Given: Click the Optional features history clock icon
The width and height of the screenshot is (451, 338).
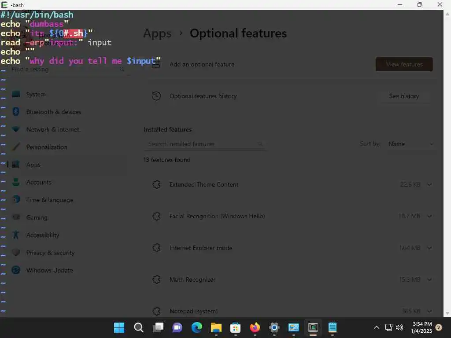Looking at the screenshot, I should [156, 96].
